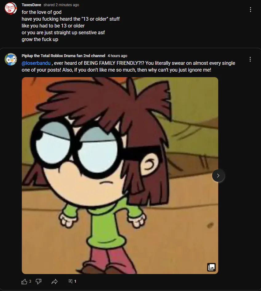Viewport: 261px width, 291px height.
Task: Click TaxesDave post text 'grow the fuck up'
Action: 40,39
